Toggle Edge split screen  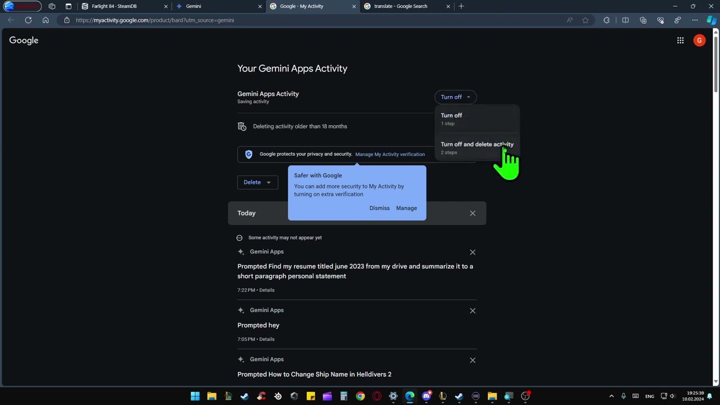pyautogui.click(x=625, y=20)
